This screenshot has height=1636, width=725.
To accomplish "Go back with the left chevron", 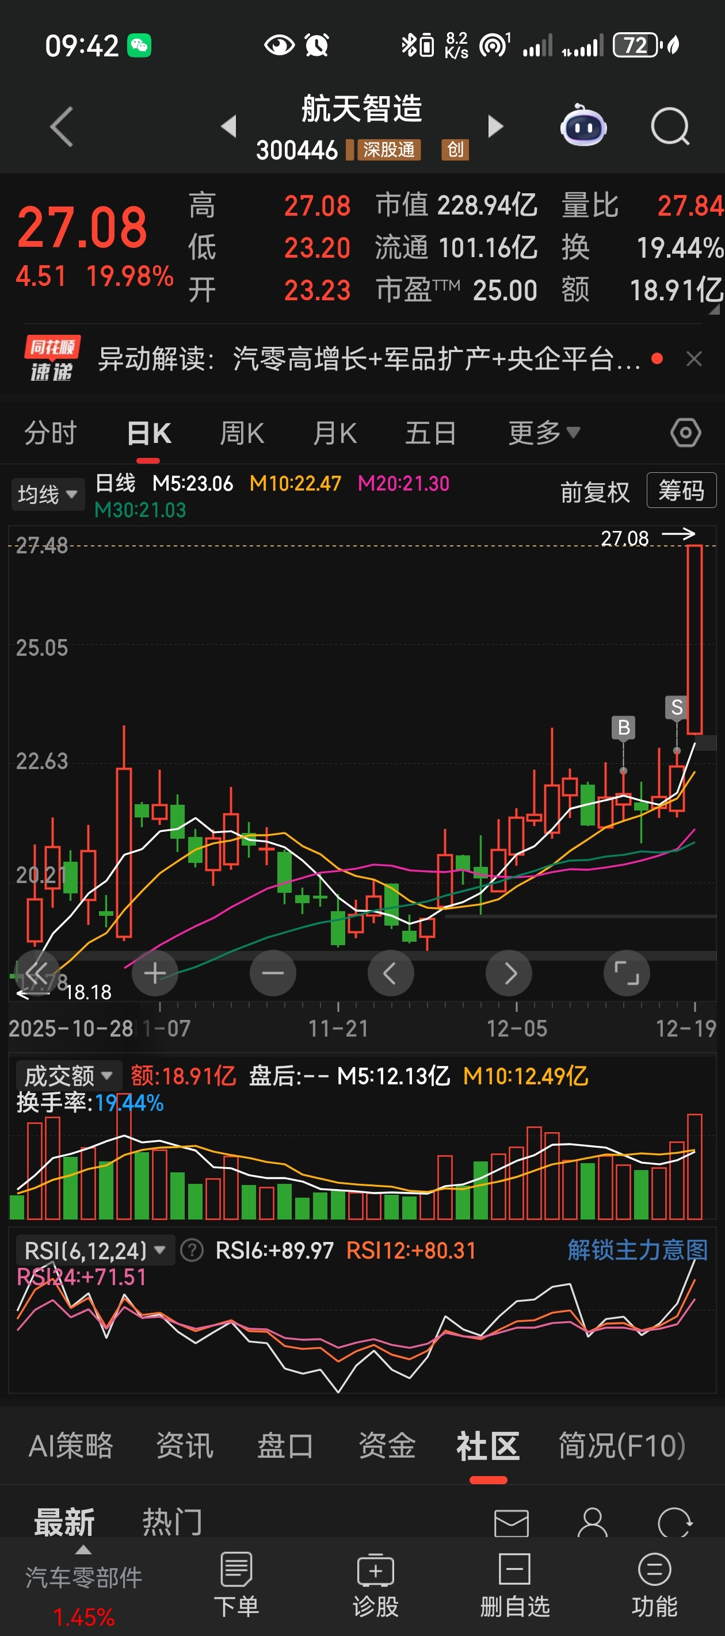I will coord(62,127).
